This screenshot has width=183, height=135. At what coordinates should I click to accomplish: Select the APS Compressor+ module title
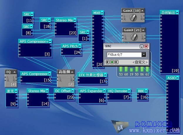[34, 42]
